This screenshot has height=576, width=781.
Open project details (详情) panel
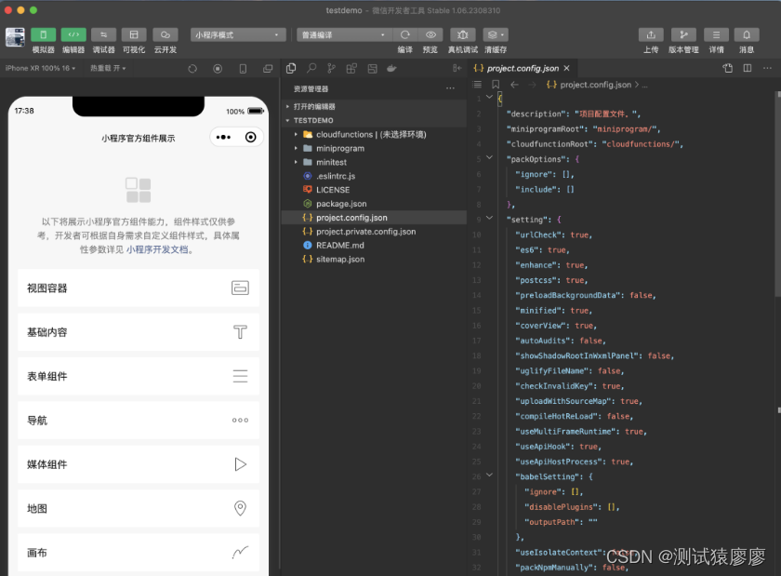coord(716,35)
